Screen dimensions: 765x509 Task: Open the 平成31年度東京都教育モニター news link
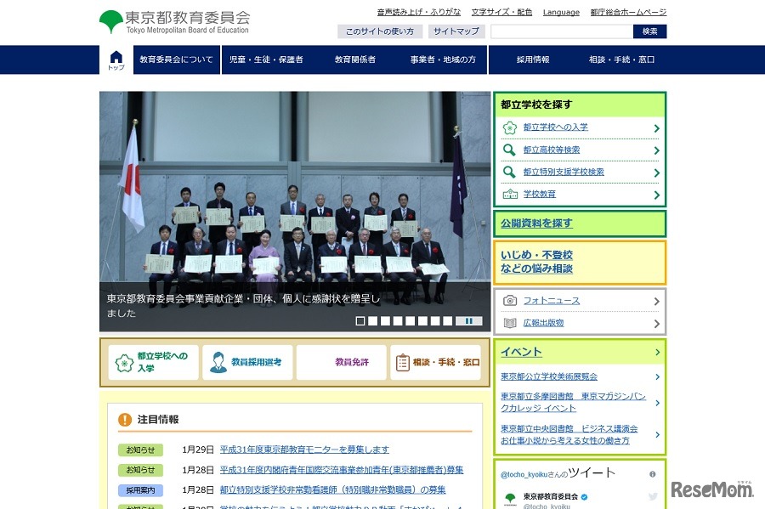coord(304,450)
